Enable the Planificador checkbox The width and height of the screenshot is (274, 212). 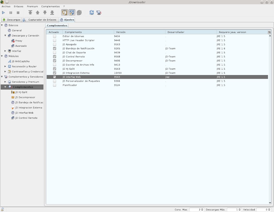pos(55,85)
